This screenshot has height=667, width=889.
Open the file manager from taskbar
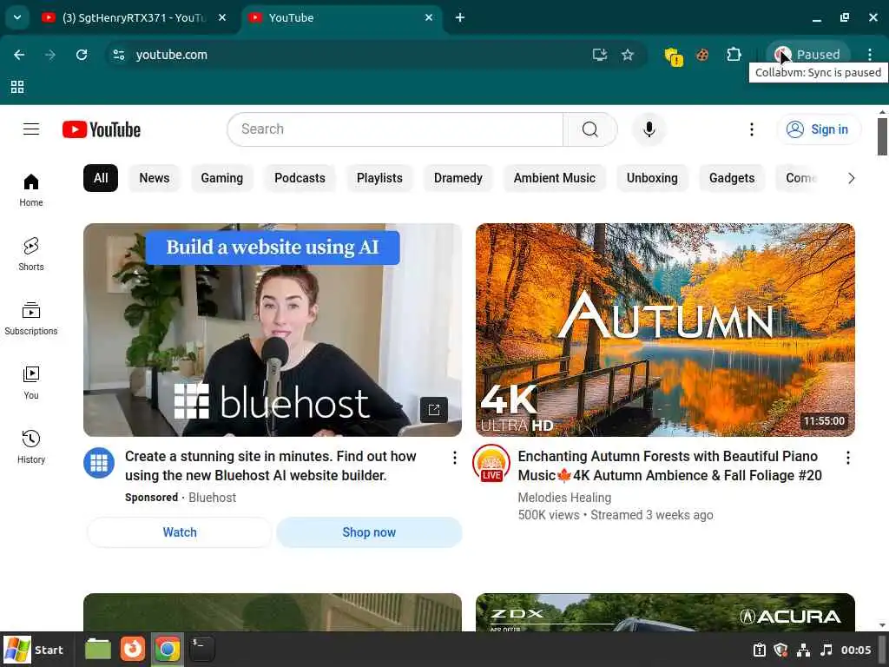point(98,650)
